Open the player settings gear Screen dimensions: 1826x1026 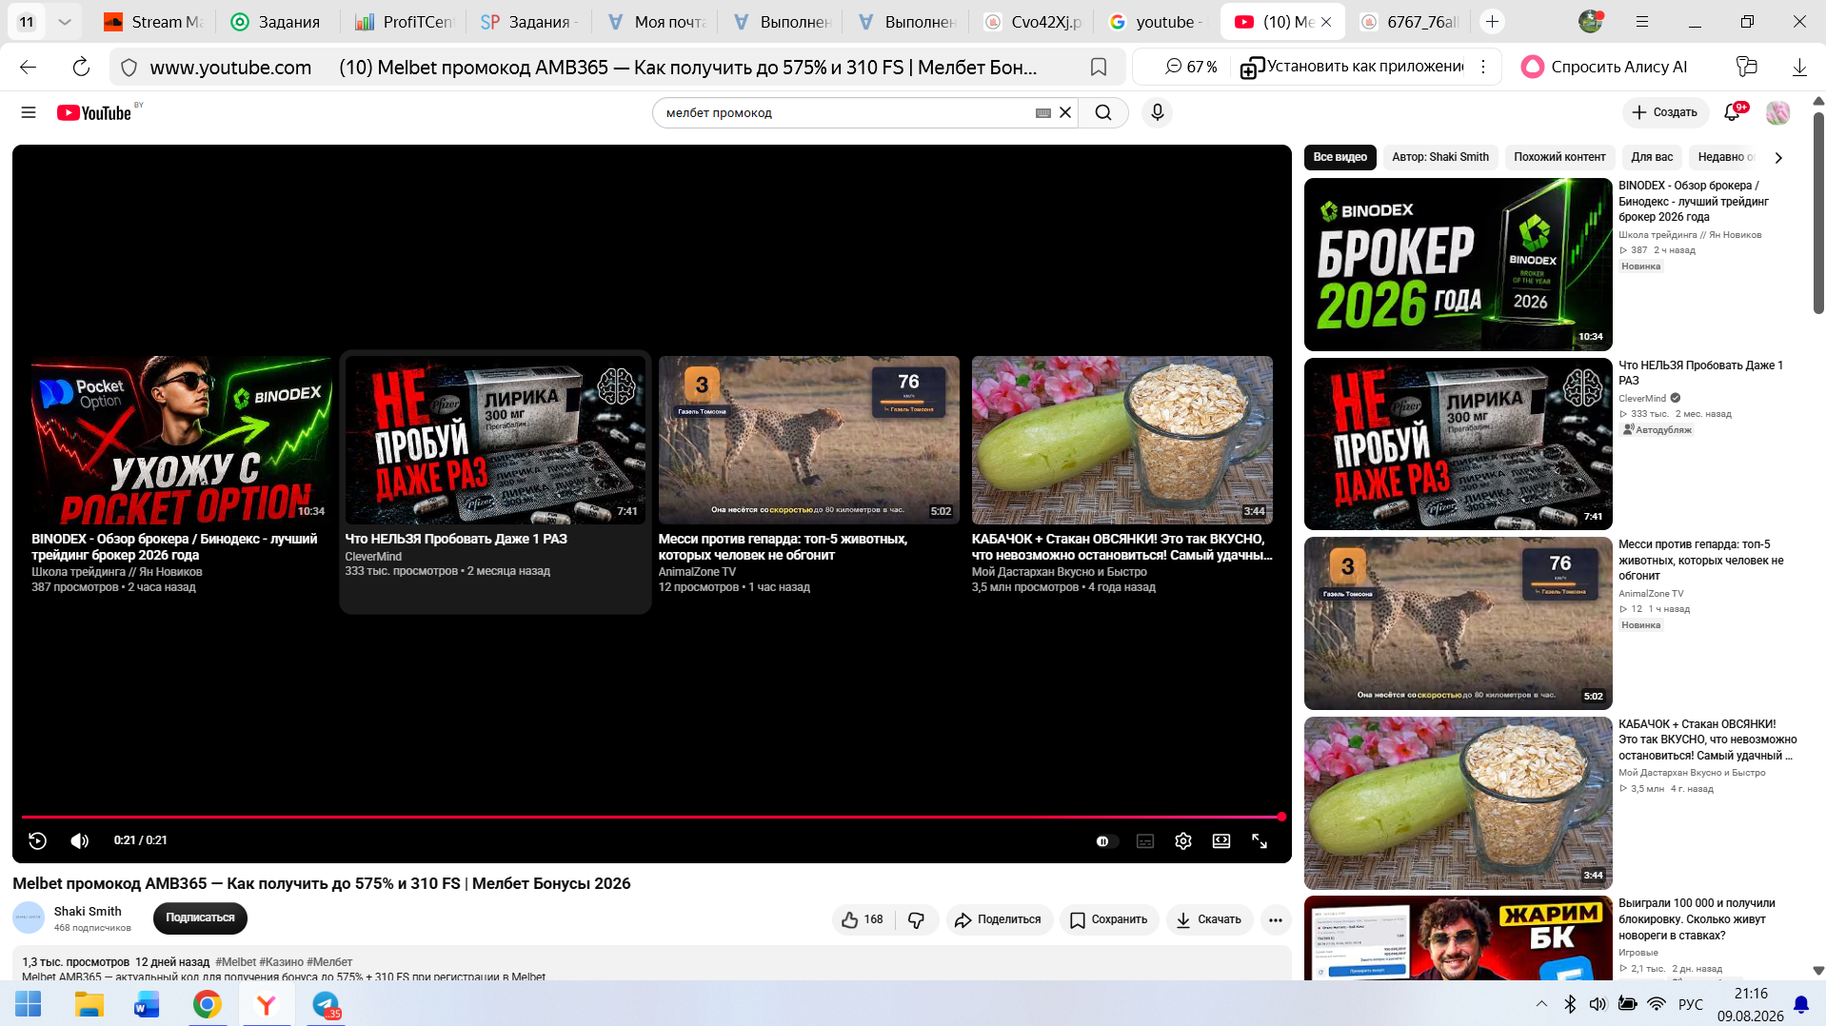(x=1183, y=841)
